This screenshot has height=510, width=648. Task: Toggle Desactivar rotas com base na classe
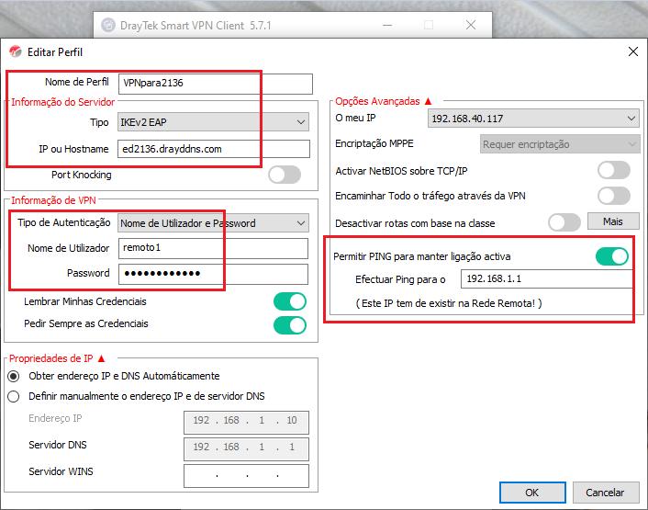point(564,222)
